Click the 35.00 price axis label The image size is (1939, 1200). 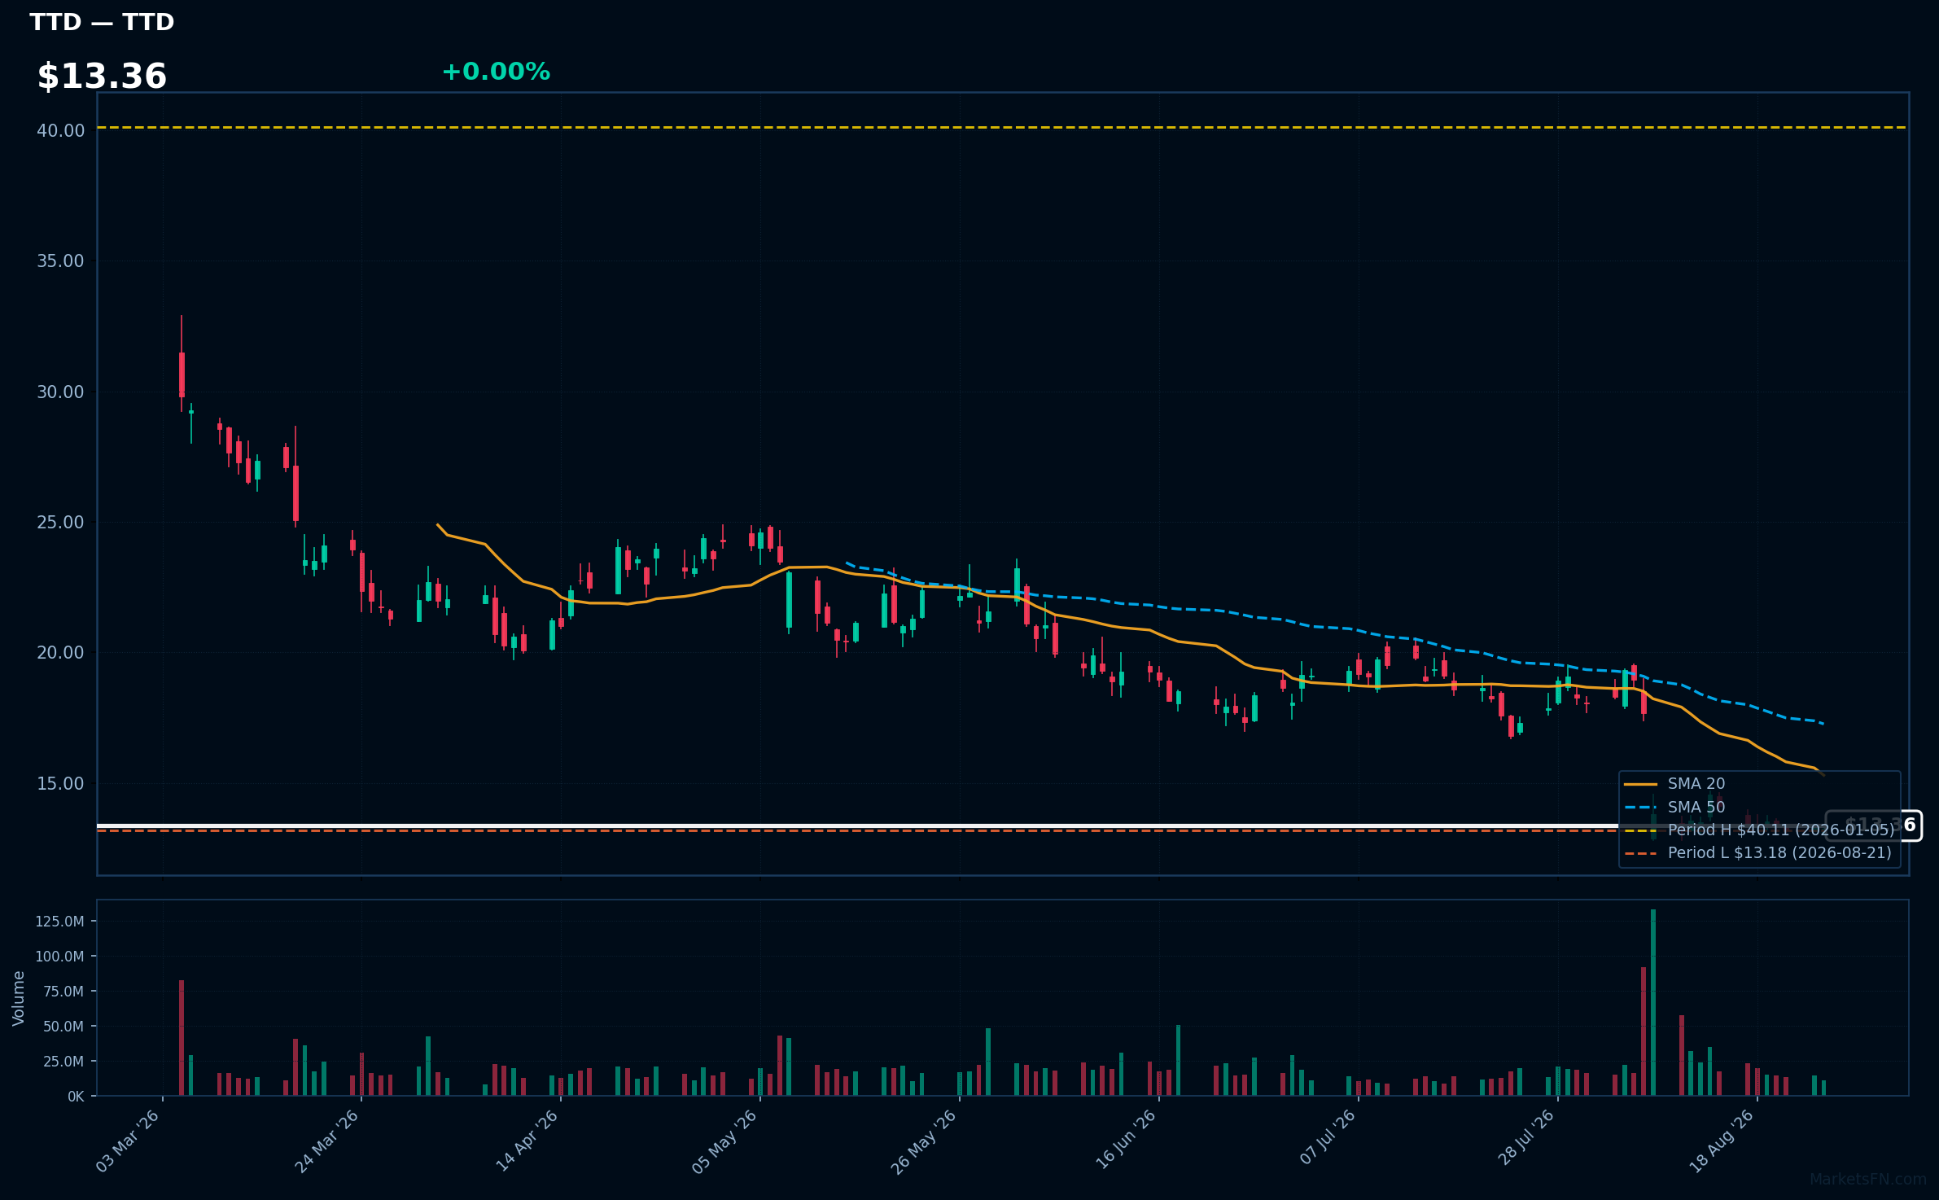60,261
